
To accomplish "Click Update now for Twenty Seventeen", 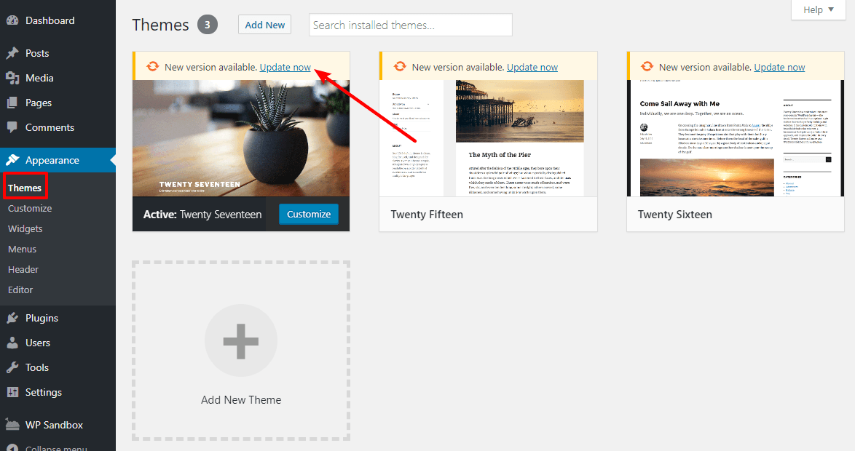I will coord(285,66).
